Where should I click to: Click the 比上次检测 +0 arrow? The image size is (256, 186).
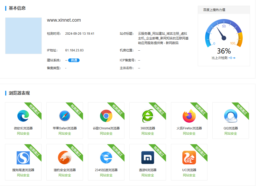click(x=234, y=58)
